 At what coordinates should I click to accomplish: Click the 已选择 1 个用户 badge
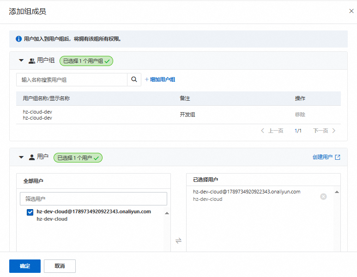point(78,158)
